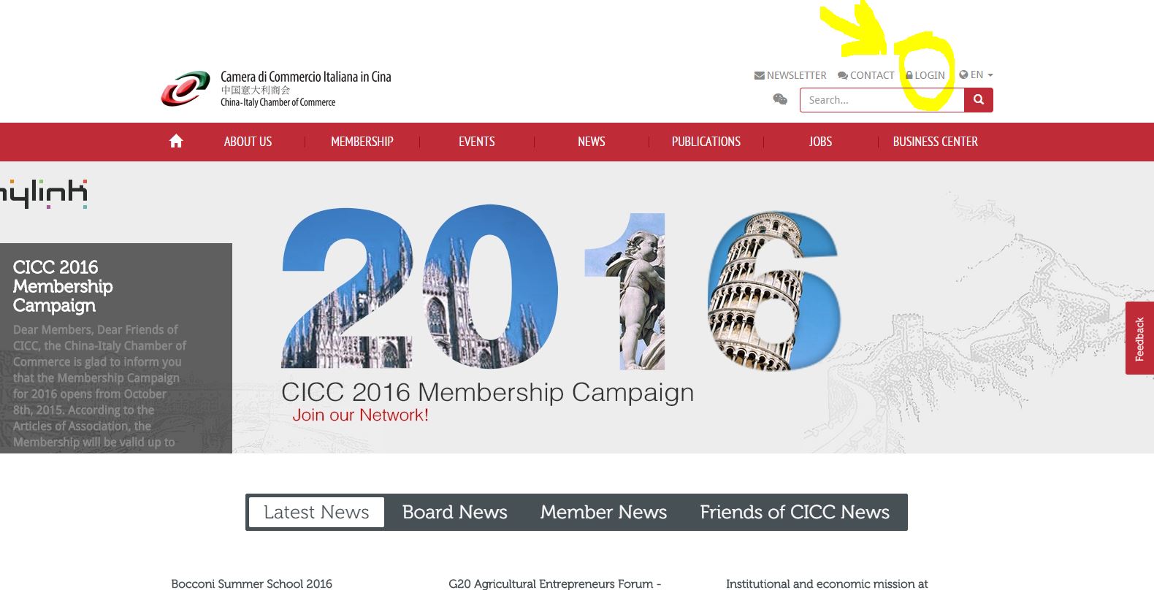1154x590 pixels.
Task: Open the ABOUT US menu
Action: pyautogui.click(x=248, y=142)
